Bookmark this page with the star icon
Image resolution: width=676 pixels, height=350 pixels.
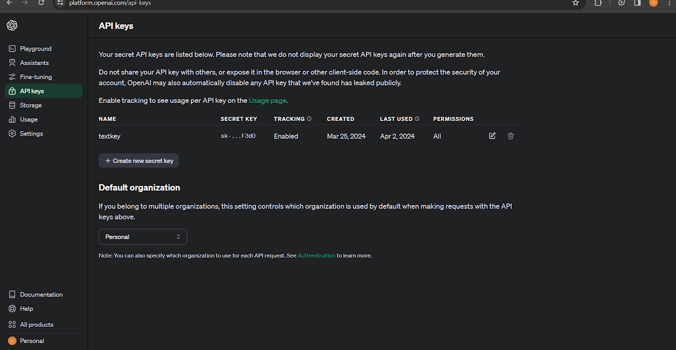(x=576, y=3)
